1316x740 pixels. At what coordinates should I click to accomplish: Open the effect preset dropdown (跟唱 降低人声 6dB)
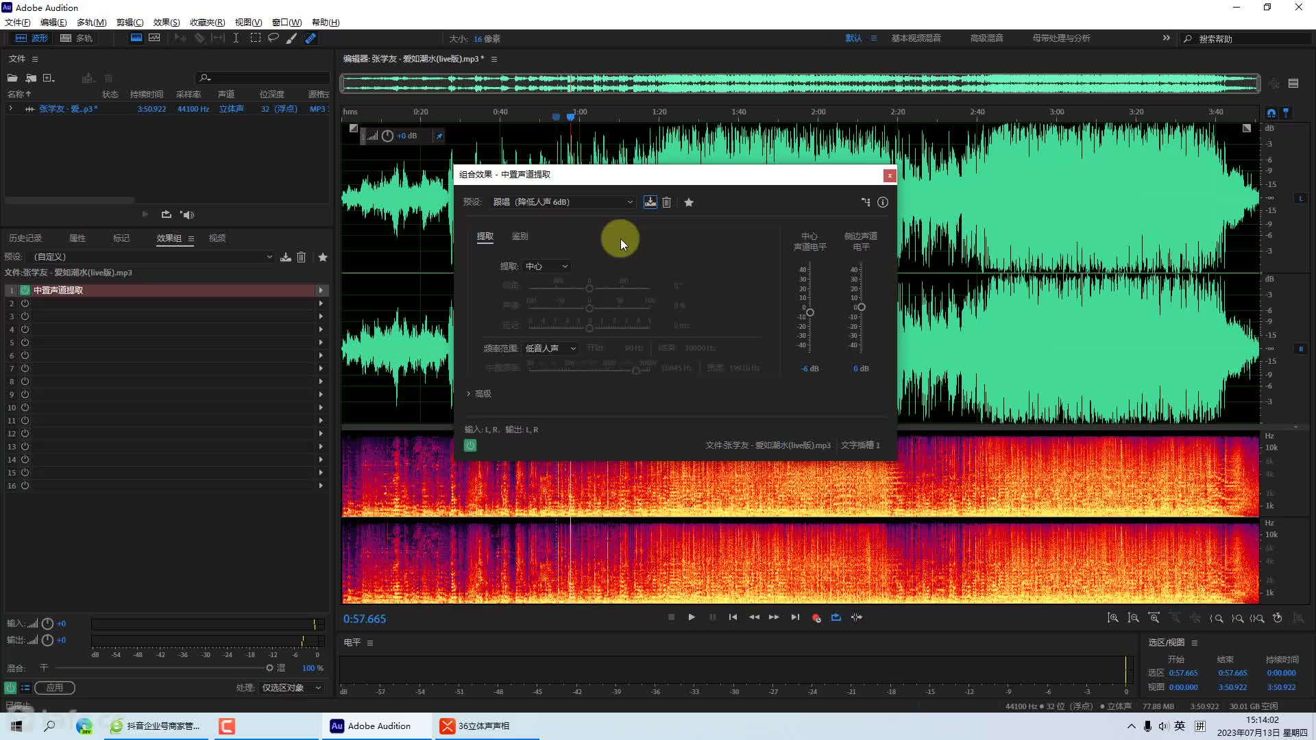[x=563, y=202]
